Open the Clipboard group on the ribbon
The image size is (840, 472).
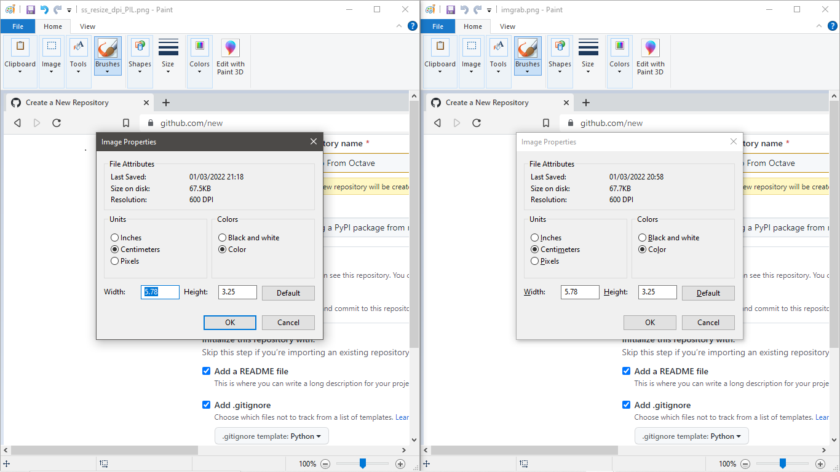coord(20,55)
